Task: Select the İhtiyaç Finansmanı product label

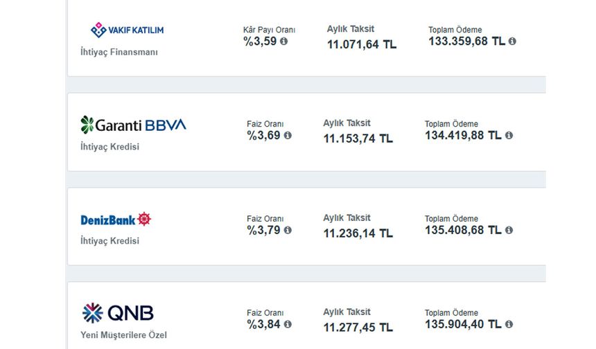Action: click(119, 52)
